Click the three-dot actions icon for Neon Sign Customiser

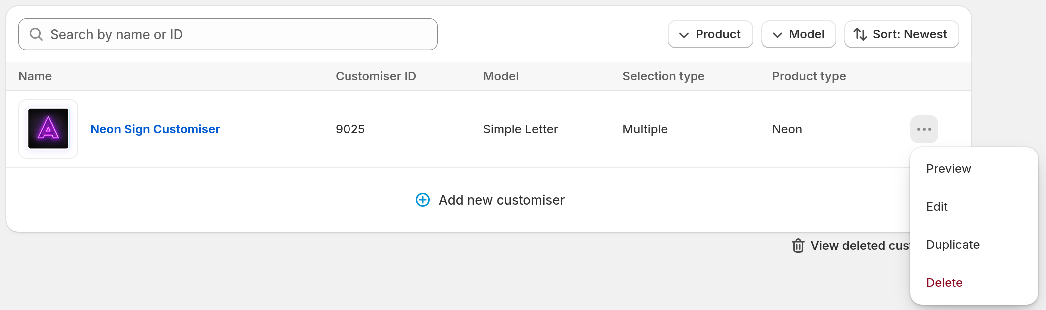click(x=924, y=129)
